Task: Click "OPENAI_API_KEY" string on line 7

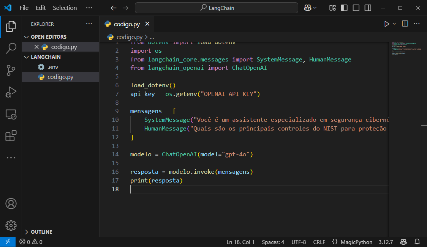Action: click(x=228, y=94)
